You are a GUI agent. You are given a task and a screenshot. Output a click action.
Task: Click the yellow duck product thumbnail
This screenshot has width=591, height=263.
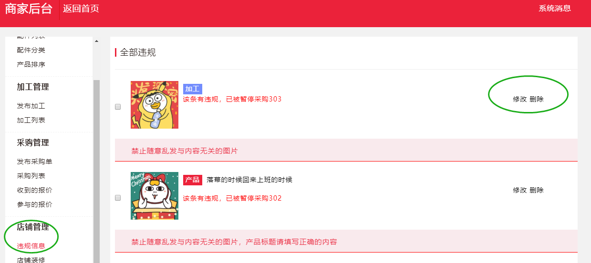tap(155, 105)
